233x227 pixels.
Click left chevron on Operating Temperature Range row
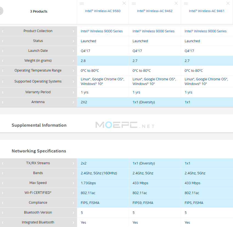pos(3,71)
